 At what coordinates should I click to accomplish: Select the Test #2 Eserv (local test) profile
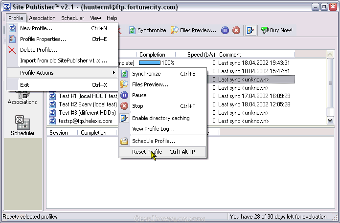click(x=88, y=104)
